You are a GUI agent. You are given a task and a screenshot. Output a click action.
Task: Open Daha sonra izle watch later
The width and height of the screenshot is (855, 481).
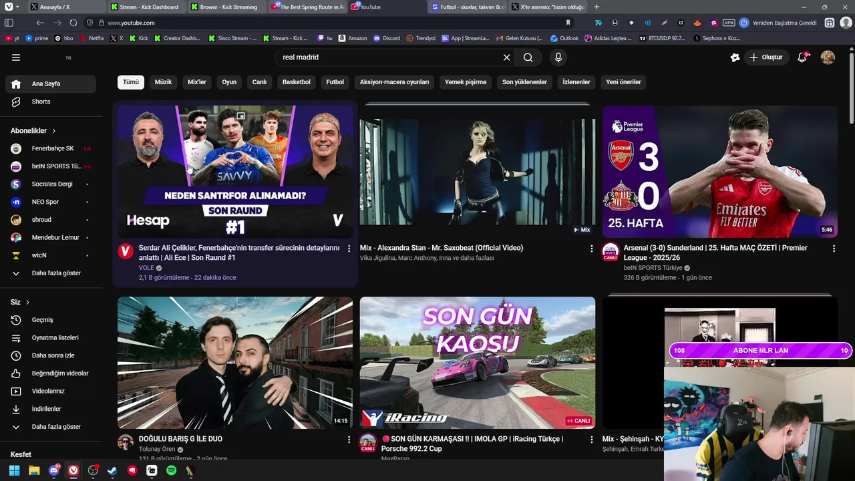click(51, 355)
